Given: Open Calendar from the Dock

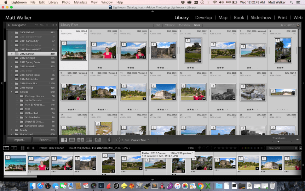Looking at the screenshot, I should pos(86,186).
